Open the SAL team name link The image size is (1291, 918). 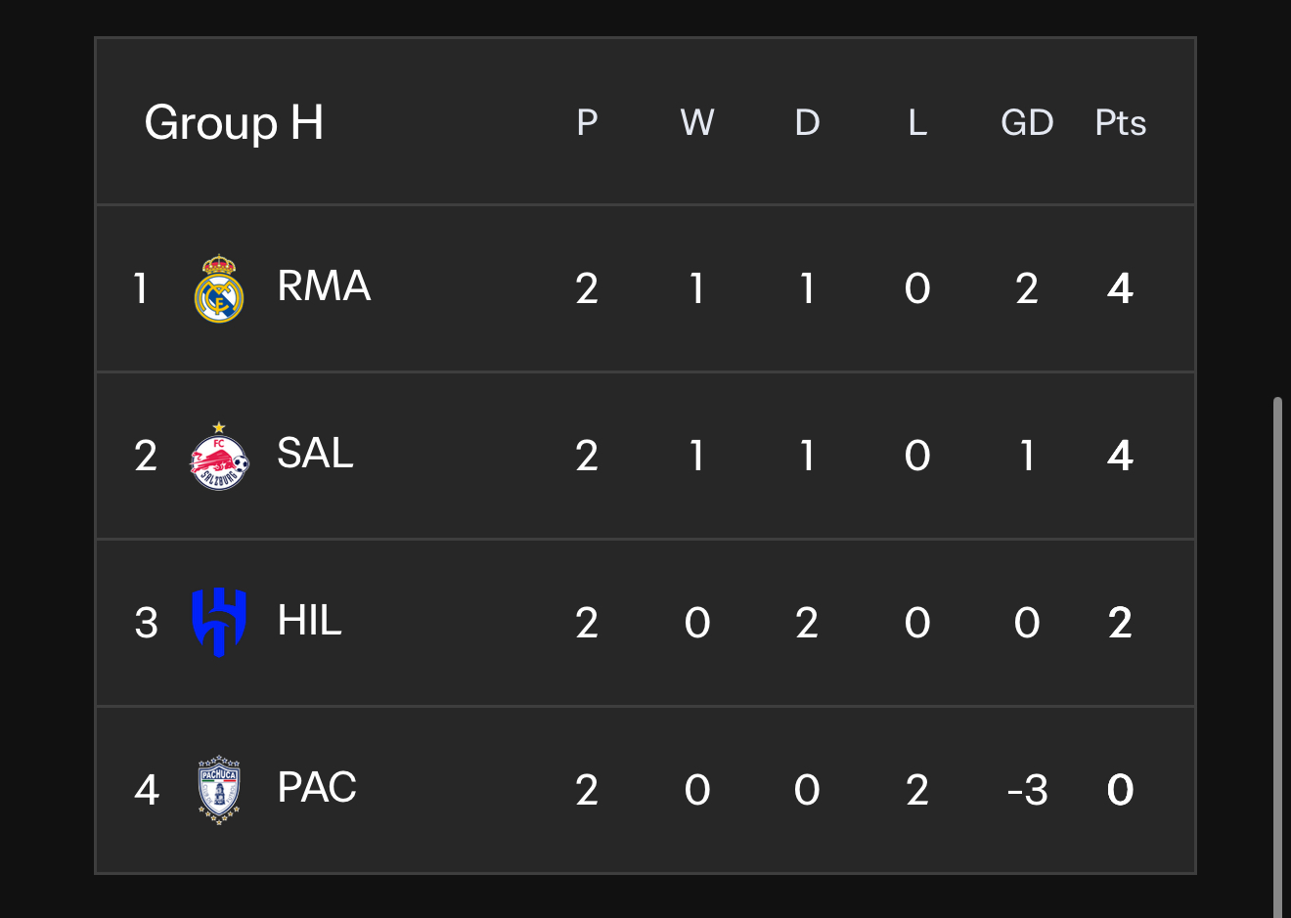(315, 454)
